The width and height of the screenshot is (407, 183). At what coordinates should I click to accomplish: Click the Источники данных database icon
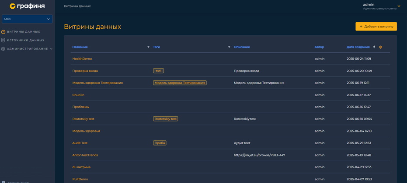(x=3, y=40)
